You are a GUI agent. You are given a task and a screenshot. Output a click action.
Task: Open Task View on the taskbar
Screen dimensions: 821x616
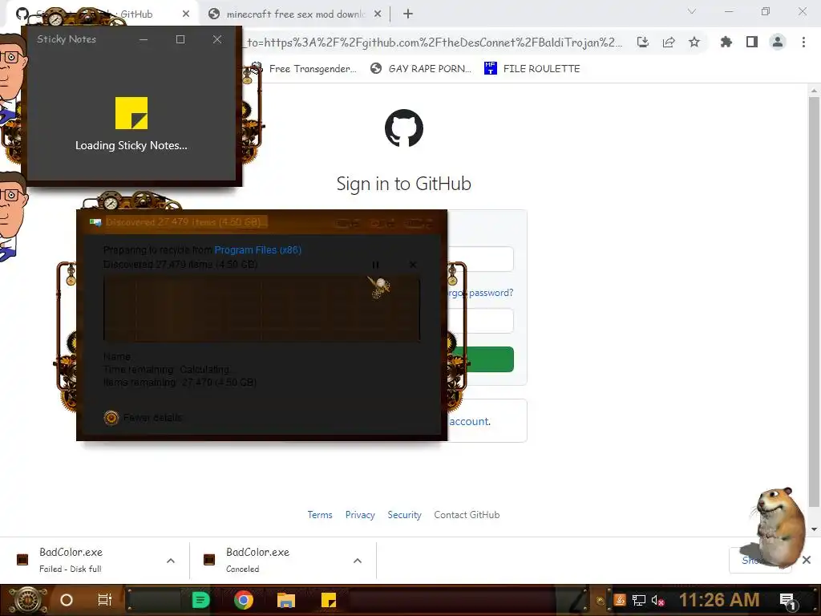pos(105,600)
